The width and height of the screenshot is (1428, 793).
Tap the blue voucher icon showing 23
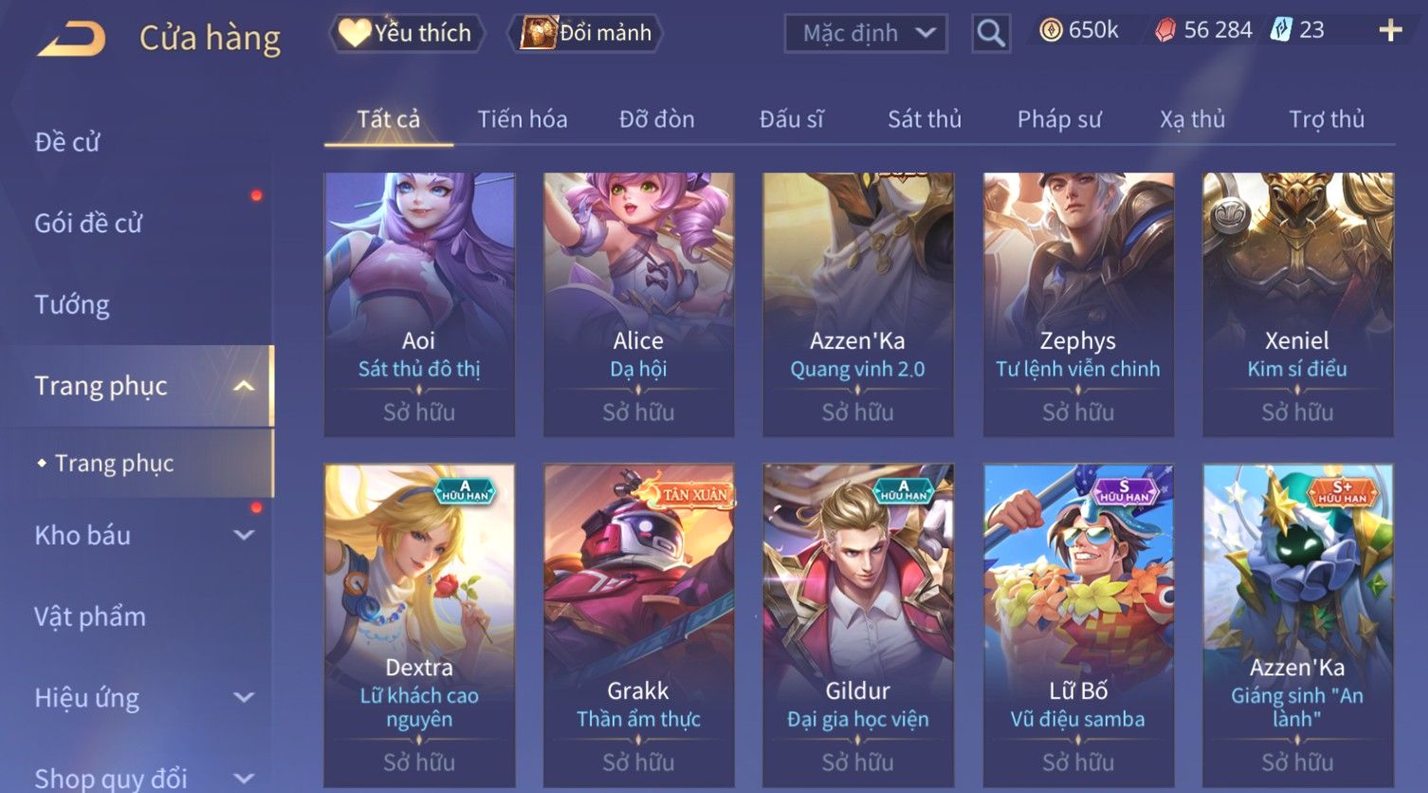1281,29
